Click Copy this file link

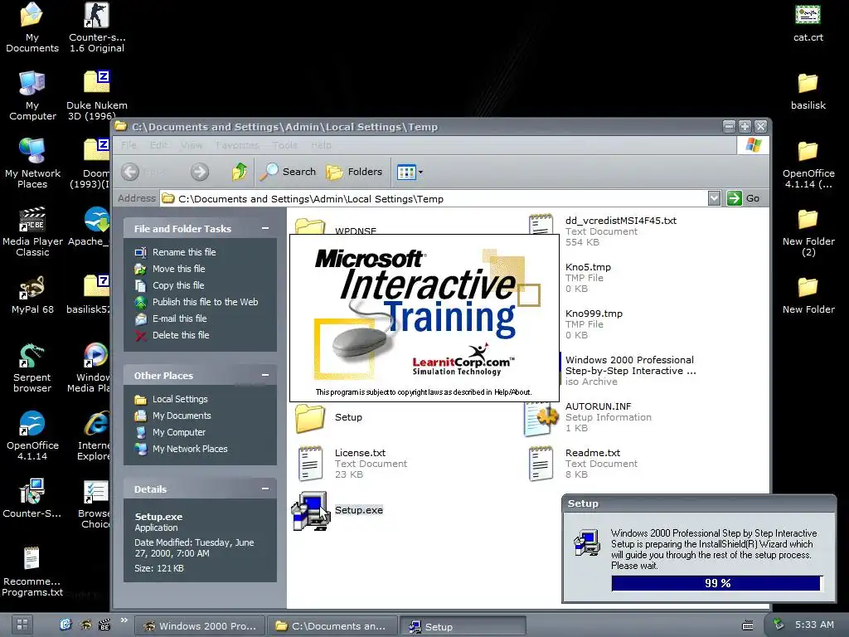tap(178, 285)
